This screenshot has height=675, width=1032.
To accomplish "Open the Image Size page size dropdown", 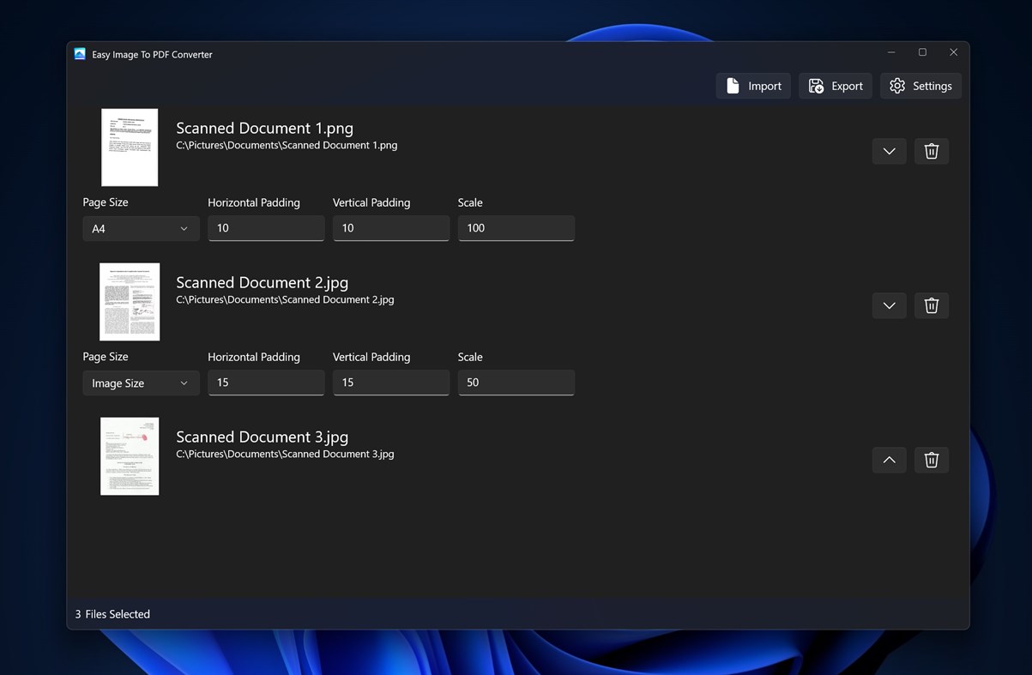I will point(141,383).
